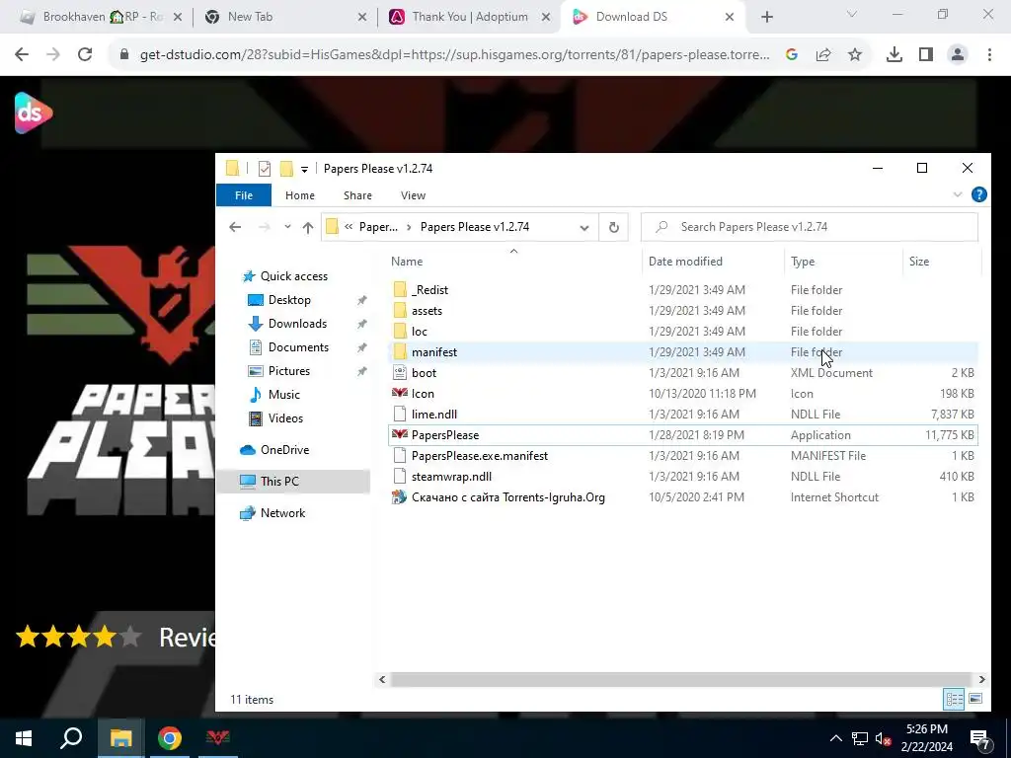Click the Search Papers Please v1.2.74 box

point(810,227)
